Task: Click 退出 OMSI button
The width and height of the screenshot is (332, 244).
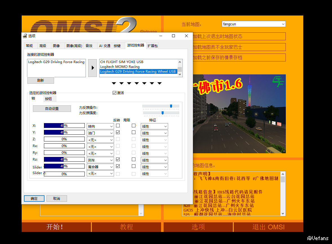Action: [268, 227]
